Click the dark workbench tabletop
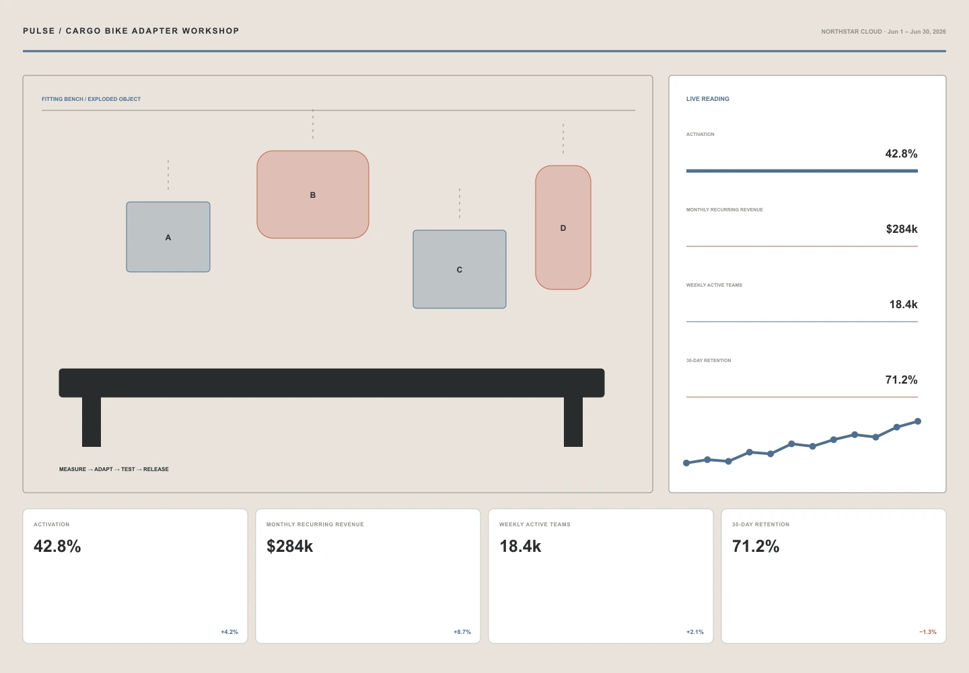Image resolution: width=969 pixels, height=673 pixels. (332, 382)
